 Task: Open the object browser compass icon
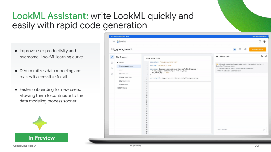(112, 63)
